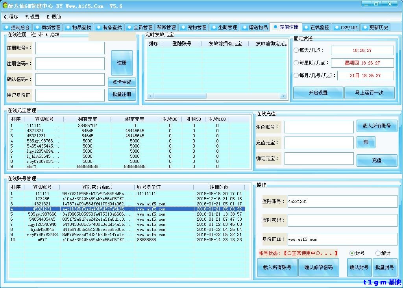Open the 设置 menu

pos(32,17)
